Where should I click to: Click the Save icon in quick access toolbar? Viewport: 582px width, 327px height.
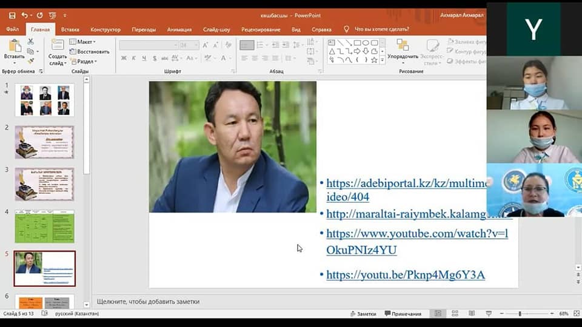coord(12,15)
